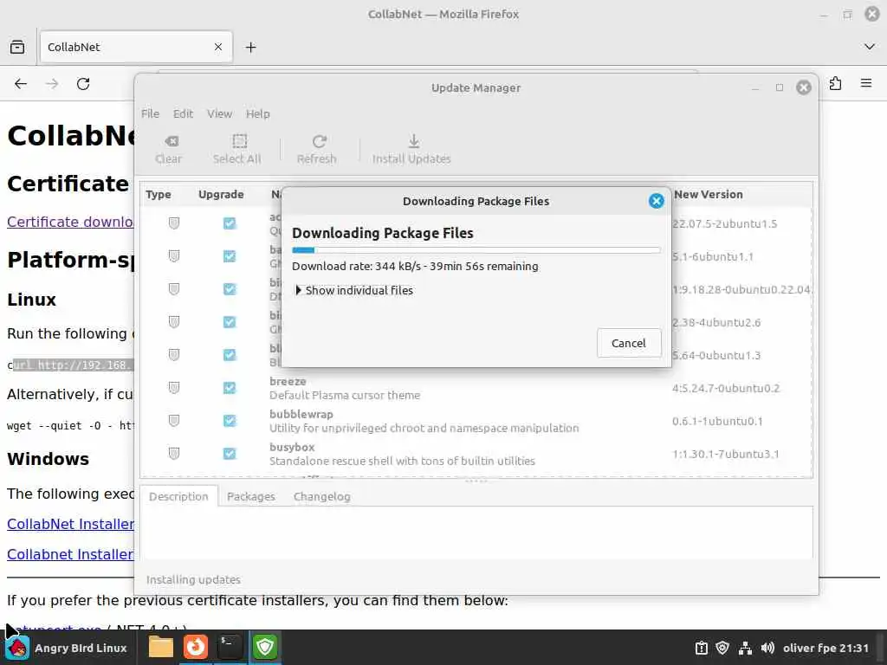Open the Firefox hamburger menu
This screenshot has width=887, height=665.
[x=866, y=84]
